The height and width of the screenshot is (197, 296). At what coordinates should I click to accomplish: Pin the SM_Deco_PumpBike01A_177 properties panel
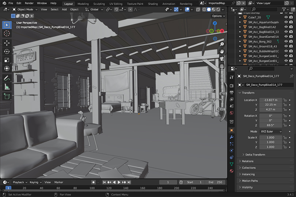[x=292, y=76]
